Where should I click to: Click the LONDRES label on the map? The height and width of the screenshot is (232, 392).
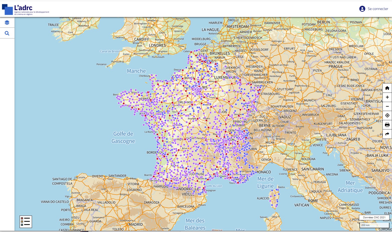157,45
